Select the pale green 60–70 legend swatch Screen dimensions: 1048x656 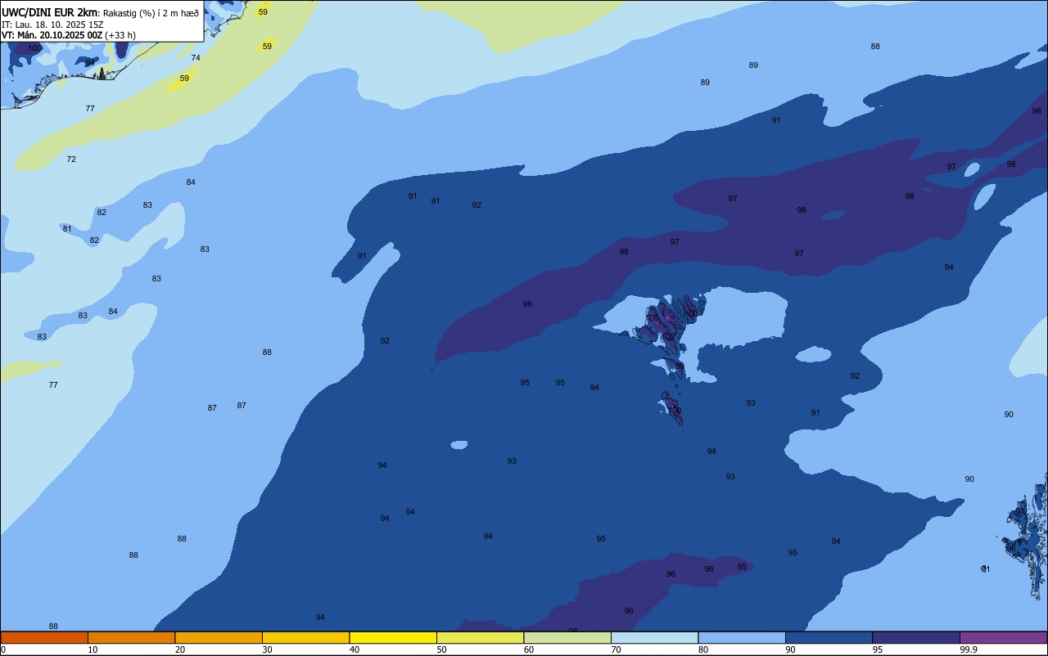567,637
